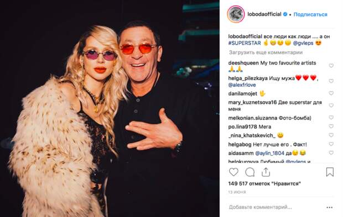Open the @alexfrlove mention link
The height and width of the screenshot is (217, 343).
(x=242, y=85)
